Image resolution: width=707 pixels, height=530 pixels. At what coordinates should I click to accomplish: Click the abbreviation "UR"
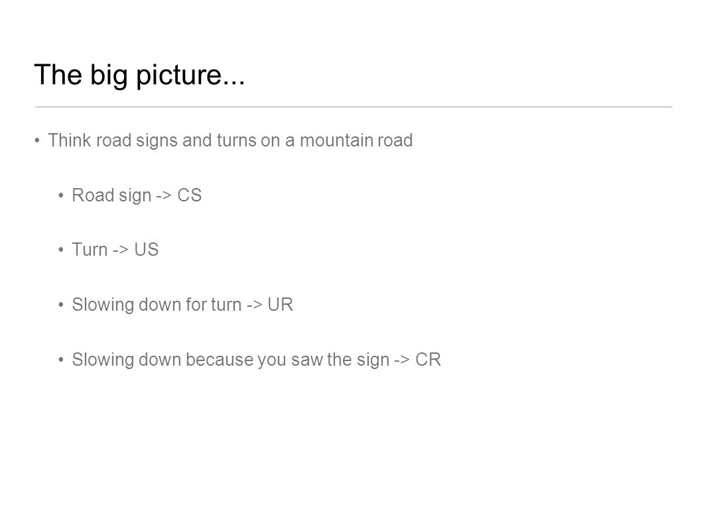pyautogui.click(x=281, y=305)
